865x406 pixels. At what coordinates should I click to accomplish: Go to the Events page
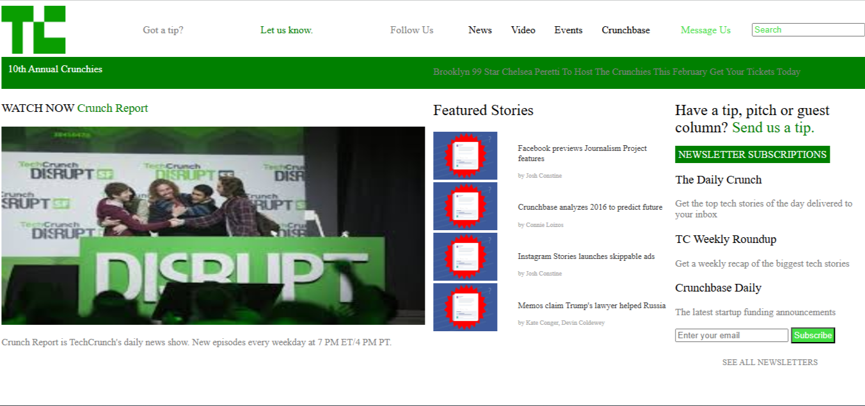[568, 30]
